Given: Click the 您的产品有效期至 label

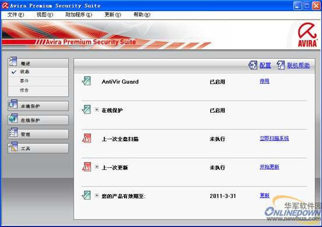Looking at the screenshot, I should 123,196.
